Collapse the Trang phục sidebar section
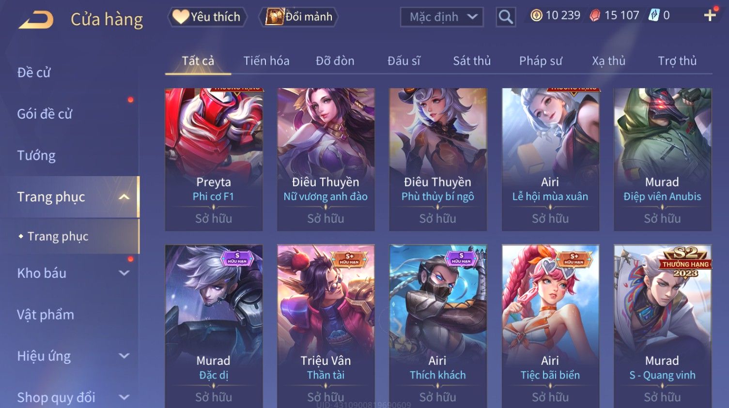The height and width of the screenshot is (408, 729). pos(124,197)
